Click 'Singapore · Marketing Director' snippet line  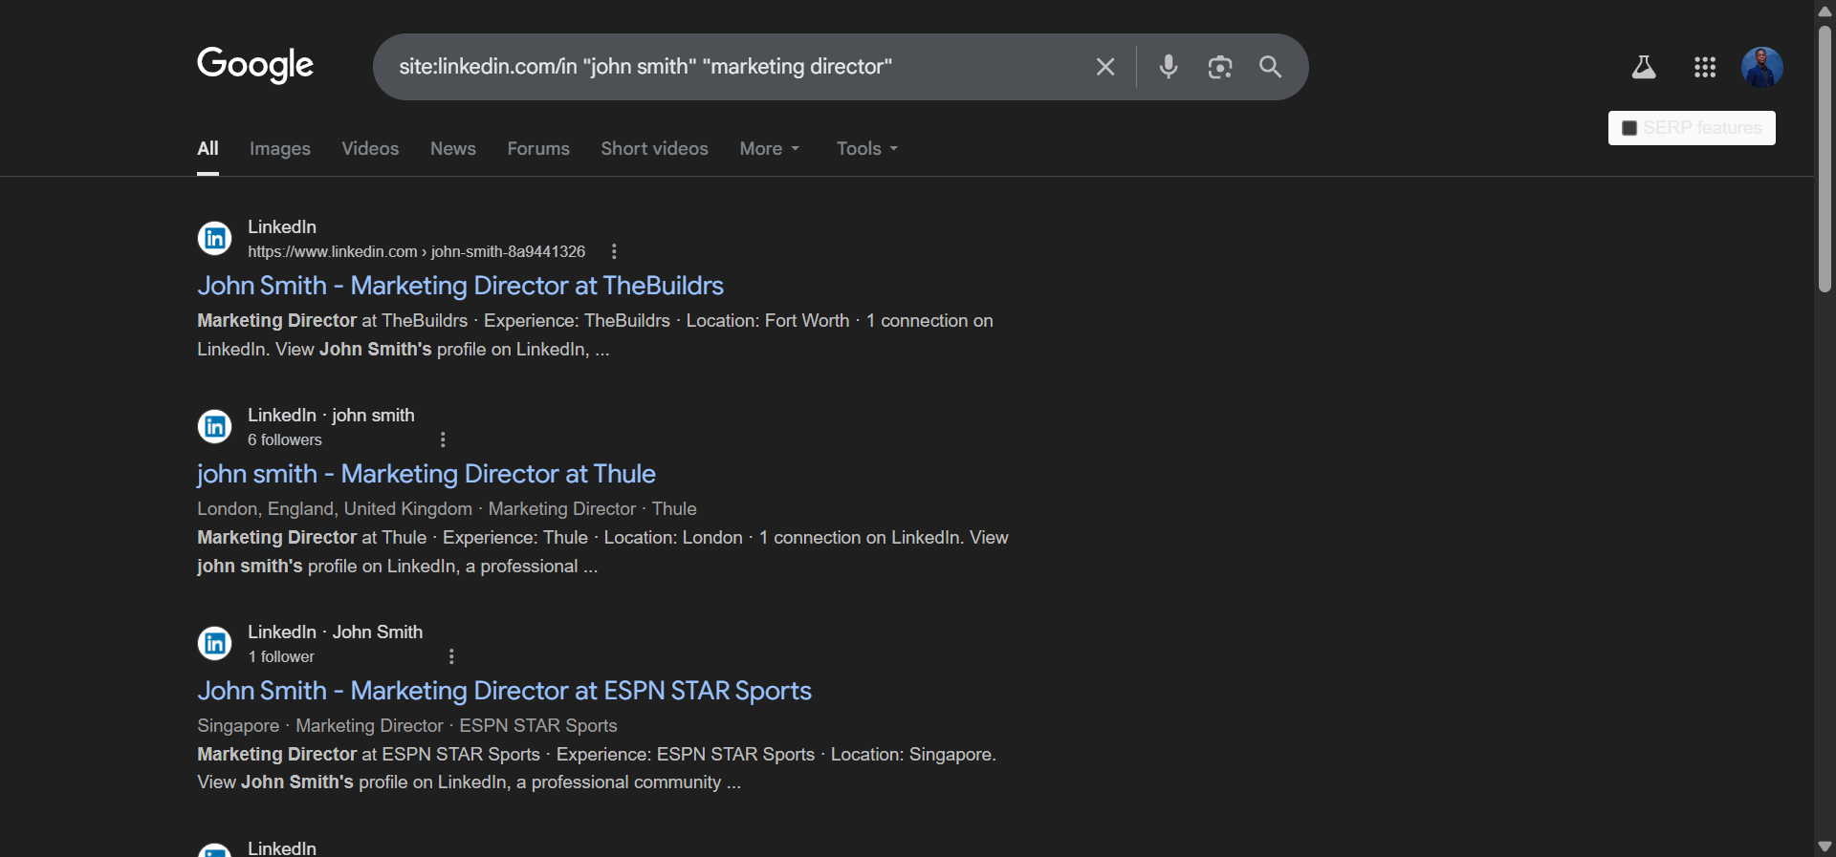(x=407, y=726)
